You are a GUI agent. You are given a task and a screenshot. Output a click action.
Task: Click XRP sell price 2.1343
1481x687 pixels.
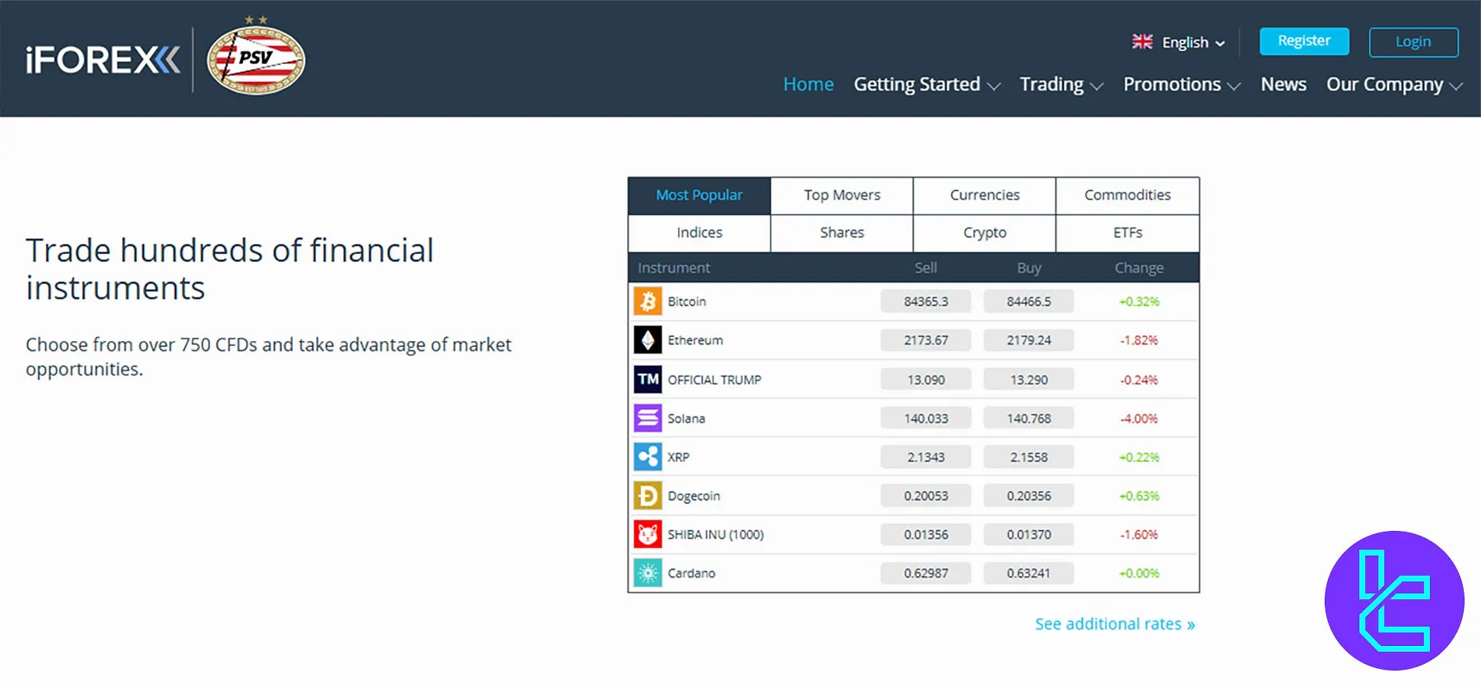pos(926,457)
